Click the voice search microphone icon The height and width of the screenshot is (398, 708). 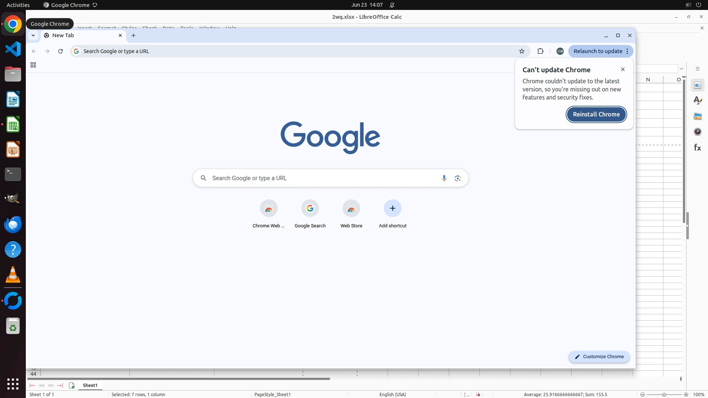pyautogui.click(x=444, y=178)
